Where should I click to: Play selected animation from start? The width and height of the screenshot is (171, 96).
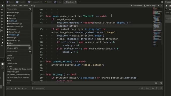(19, 88)
